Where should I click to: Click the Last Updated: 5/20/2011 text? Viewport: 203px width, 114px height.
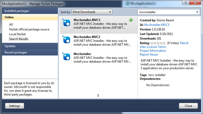pyautogui.click(x=156, y=34)
